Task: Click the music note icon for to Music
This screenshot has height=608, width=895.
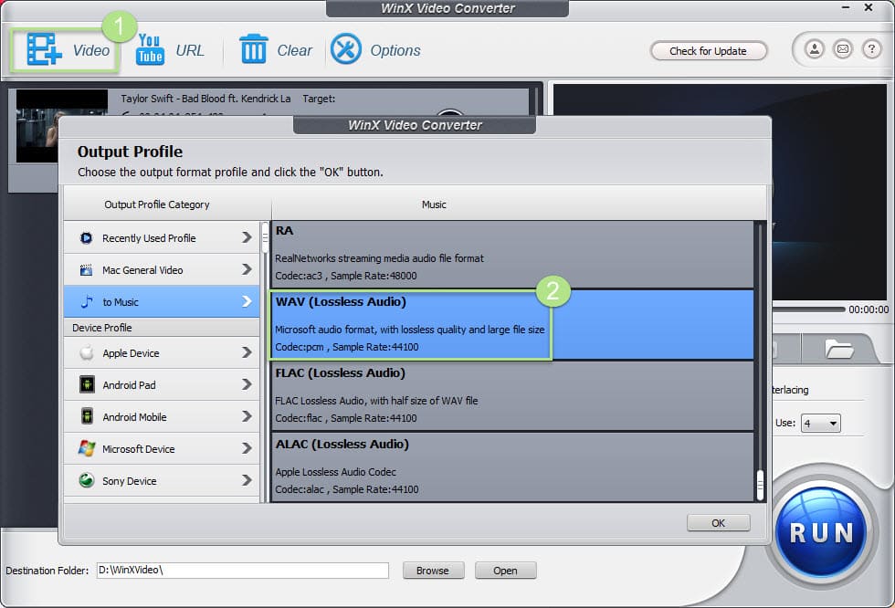Action: coord(87,302)
